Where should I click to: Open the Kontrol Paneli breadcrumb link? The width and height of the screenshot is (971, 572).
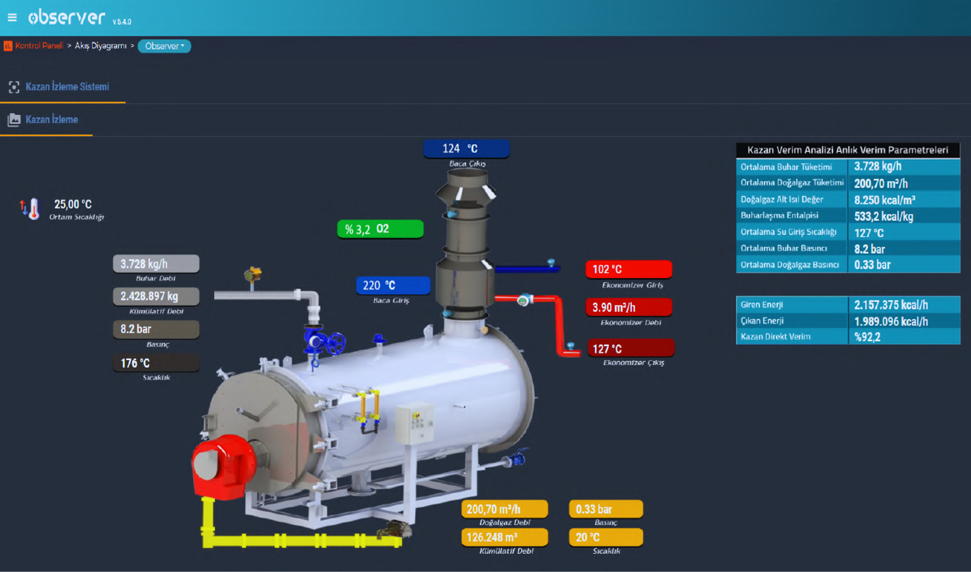39,45
